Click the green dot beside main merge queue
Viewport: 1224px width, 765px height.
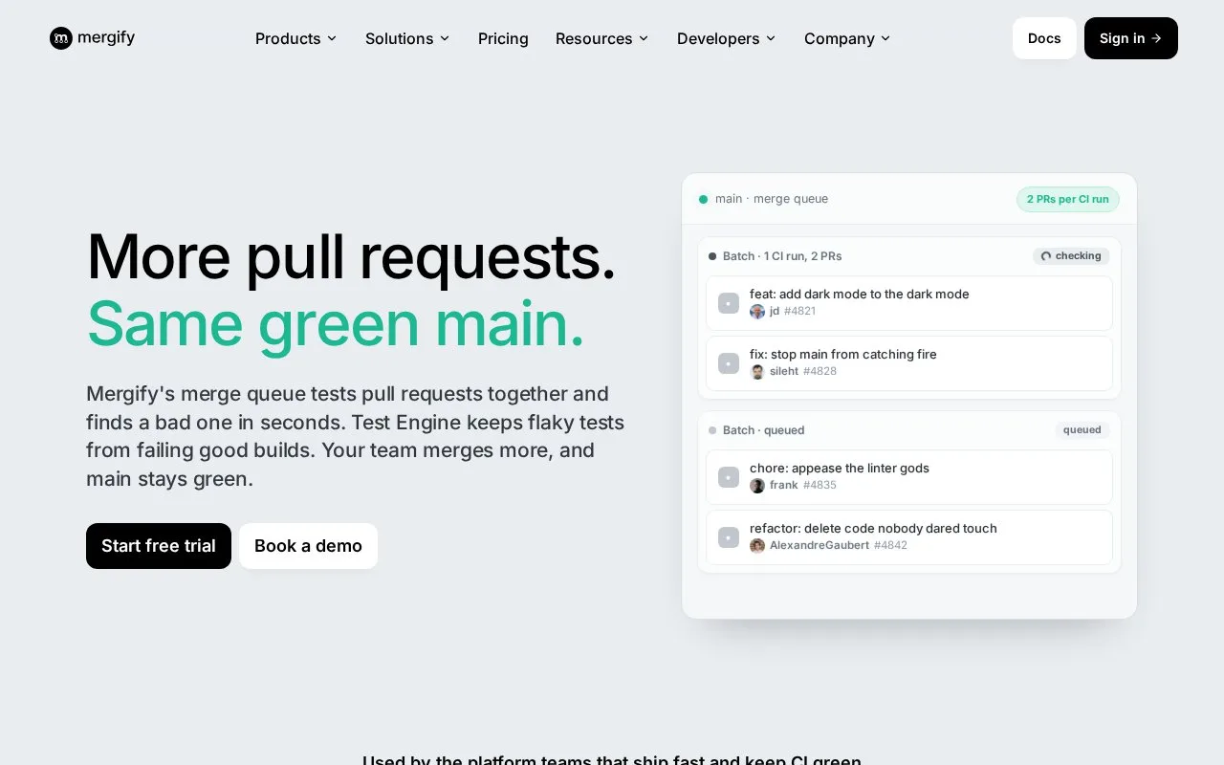click(704, 199)
